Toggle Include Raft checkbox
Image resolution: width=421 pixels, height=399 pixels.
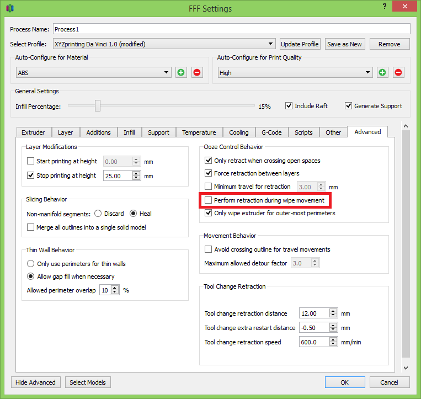(x=289, y=106)
